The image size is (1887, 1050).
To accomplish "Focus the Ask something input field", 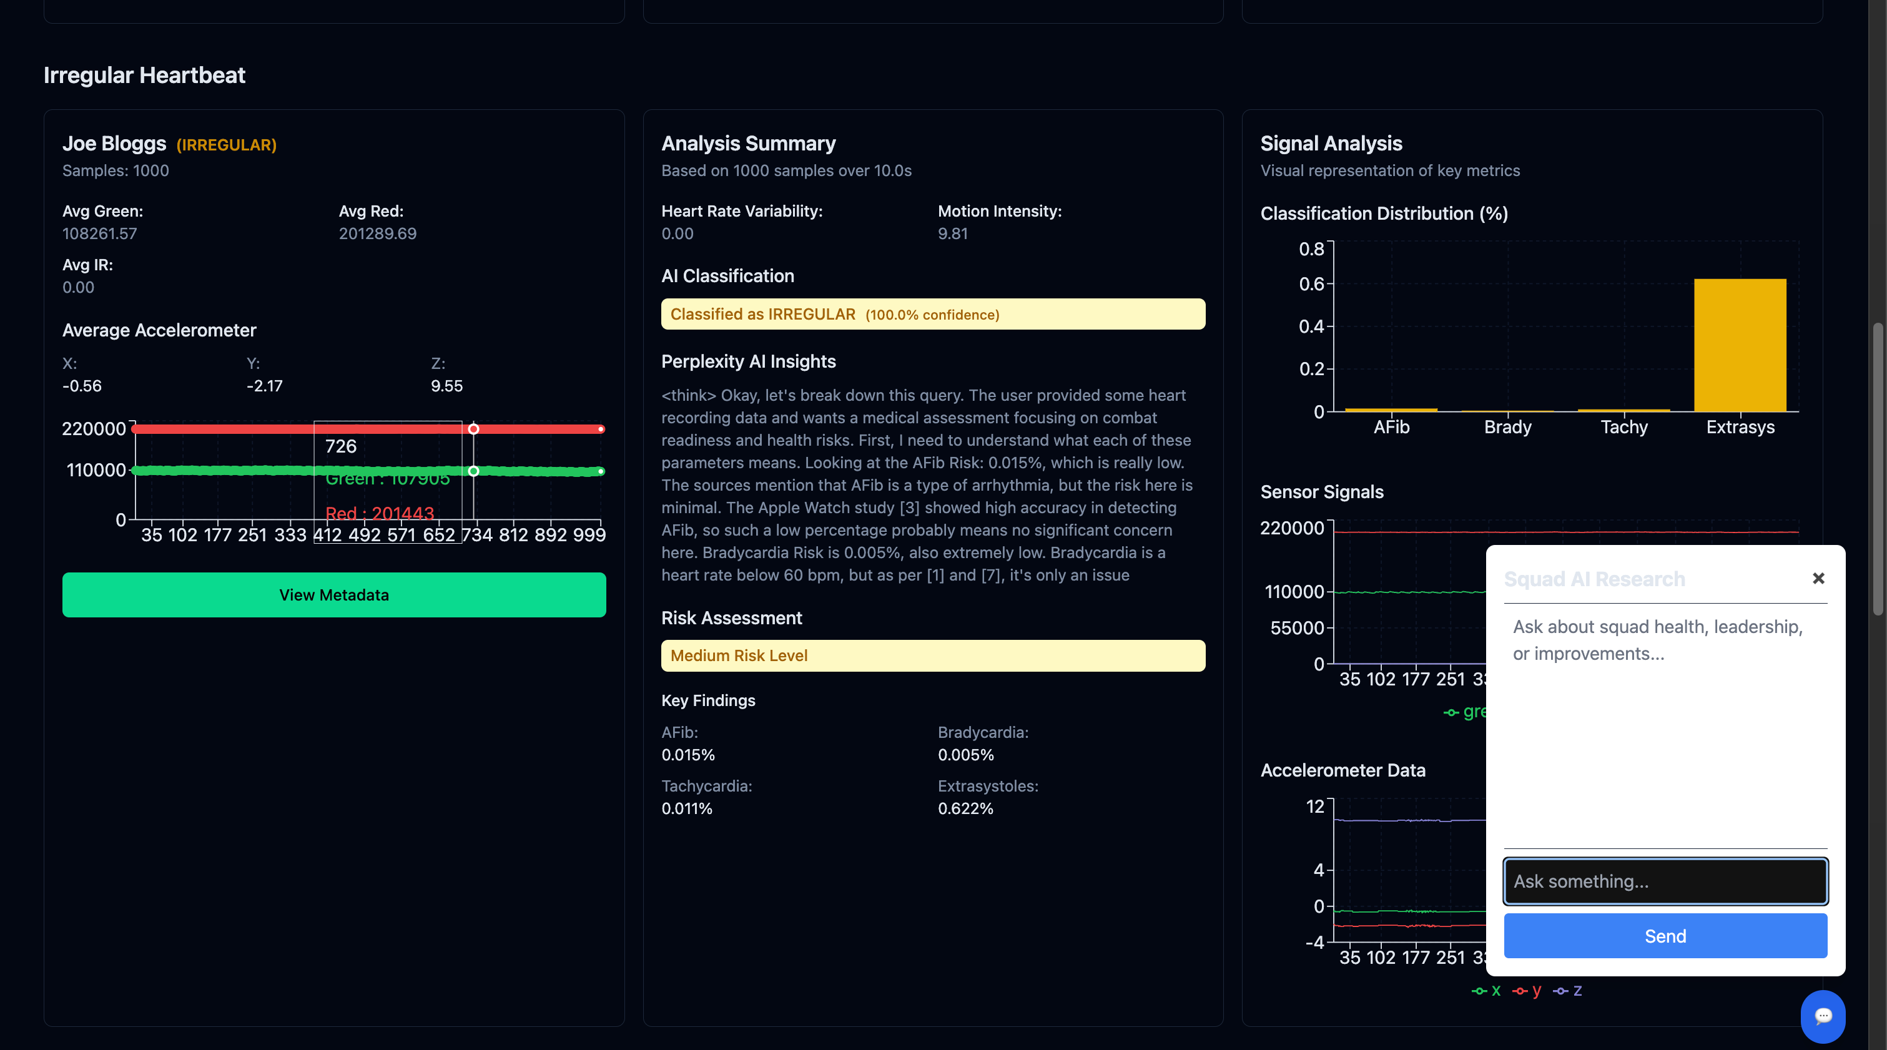I will [x=1665, y=881].
